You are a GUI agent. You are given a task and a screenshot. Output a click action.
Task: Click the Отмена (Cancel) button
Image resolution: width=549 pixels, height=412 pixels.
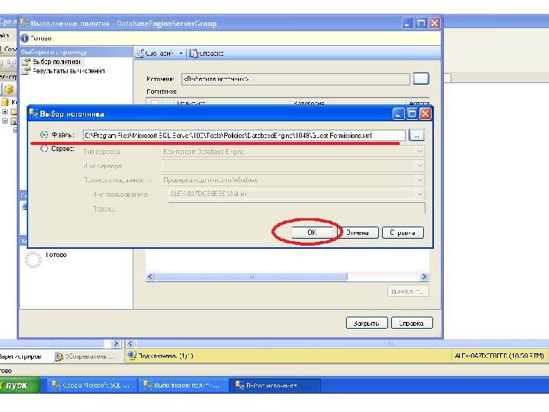tap(358, 233)
